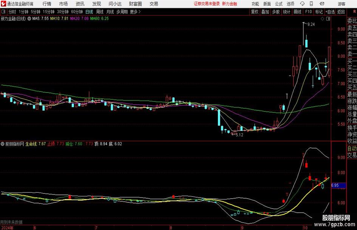
Task: Click the 新力金融 stock name in title bar
Action: (230, 4)
